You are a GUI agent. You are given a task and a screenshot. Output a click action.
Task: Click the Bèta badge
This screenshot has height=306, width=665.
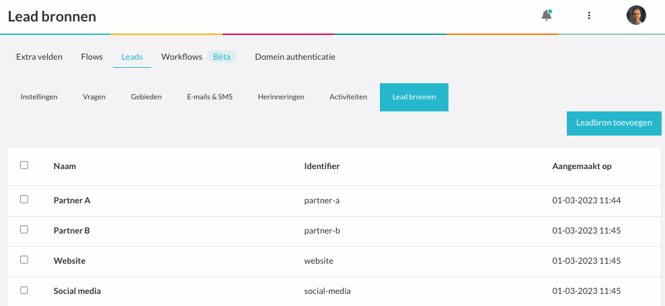pos(222,57)
